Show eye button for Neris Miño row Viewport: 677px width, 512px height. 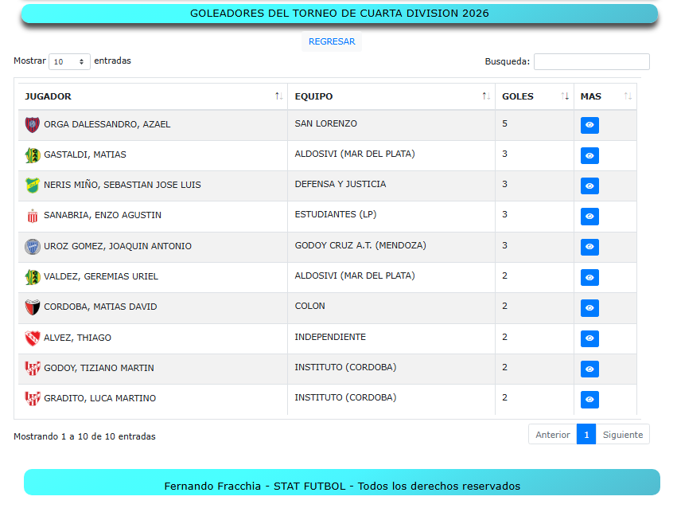pos(589,186)
